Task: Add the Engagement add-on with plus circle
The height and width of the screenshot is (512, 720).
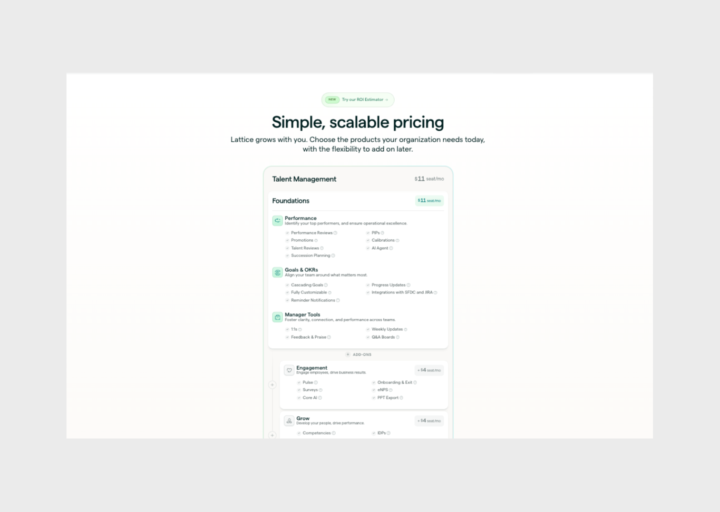Action: click(x=272, y=385)
